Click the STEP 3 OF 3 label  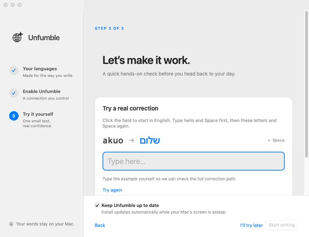tap(109, 29)
